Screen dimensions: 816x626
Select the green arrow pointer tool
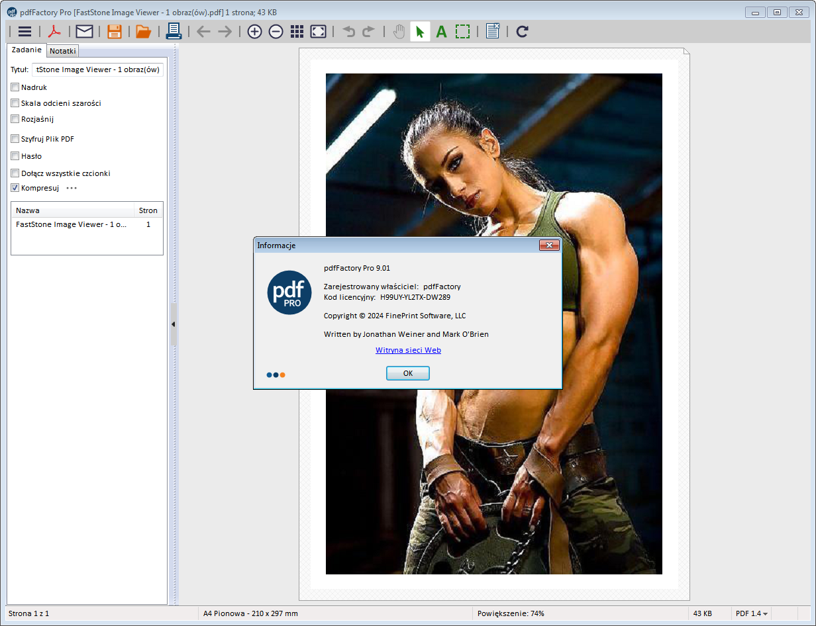[420, 31]
